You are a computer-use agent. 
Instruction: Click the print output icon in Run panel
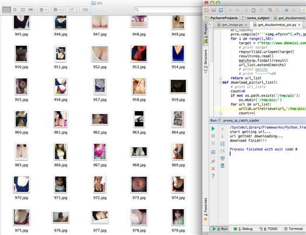pyautogui.click(x=222, y=158)
